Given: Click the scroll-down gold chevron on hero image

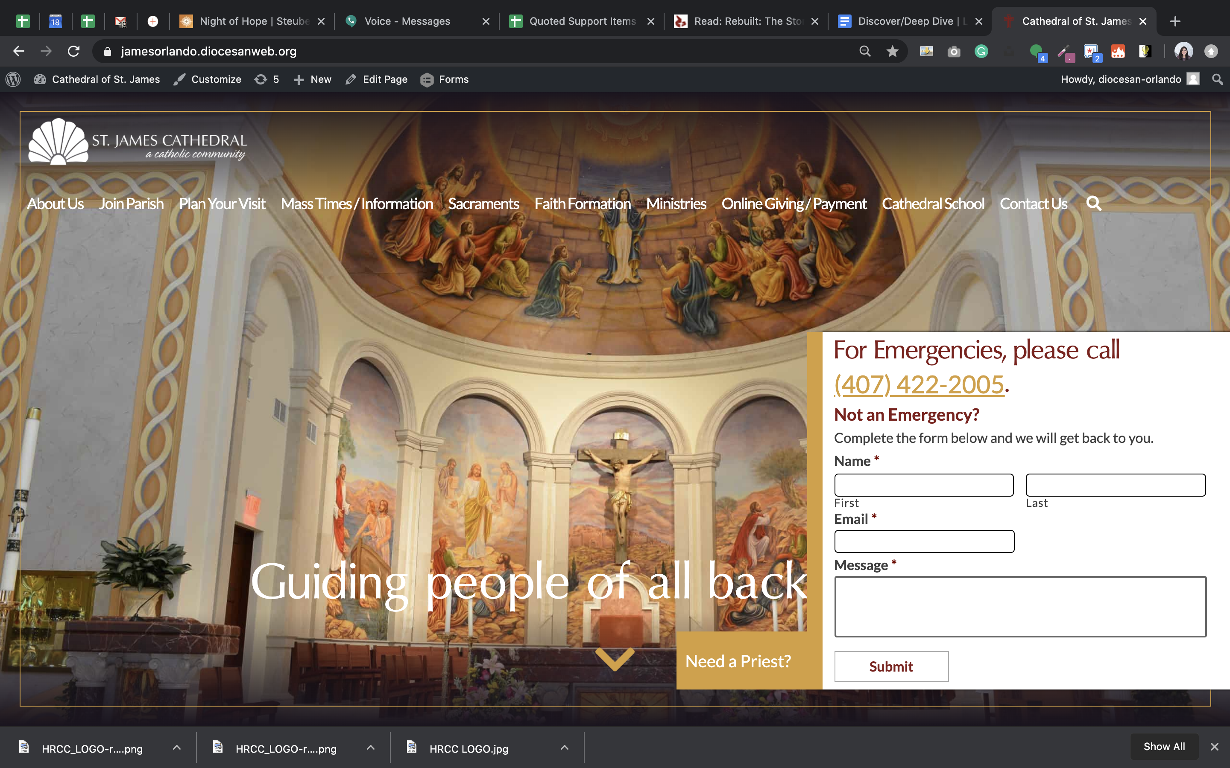Looking at the screenshot, I should tap(615, 659).
